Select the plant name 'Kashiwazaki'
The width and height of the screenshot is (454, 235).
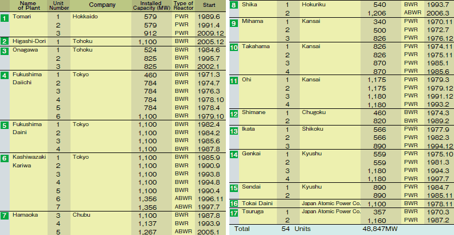tap(29, 157)
